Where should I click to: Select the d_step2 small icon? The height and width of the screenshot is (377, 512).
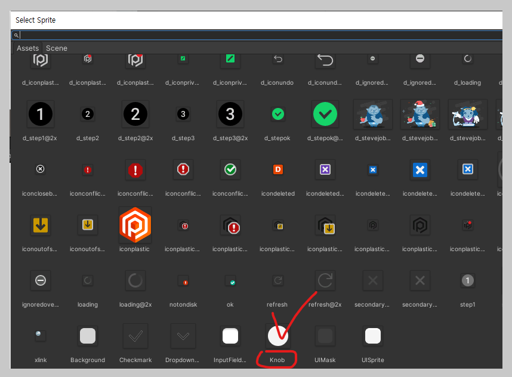point(88,114)
